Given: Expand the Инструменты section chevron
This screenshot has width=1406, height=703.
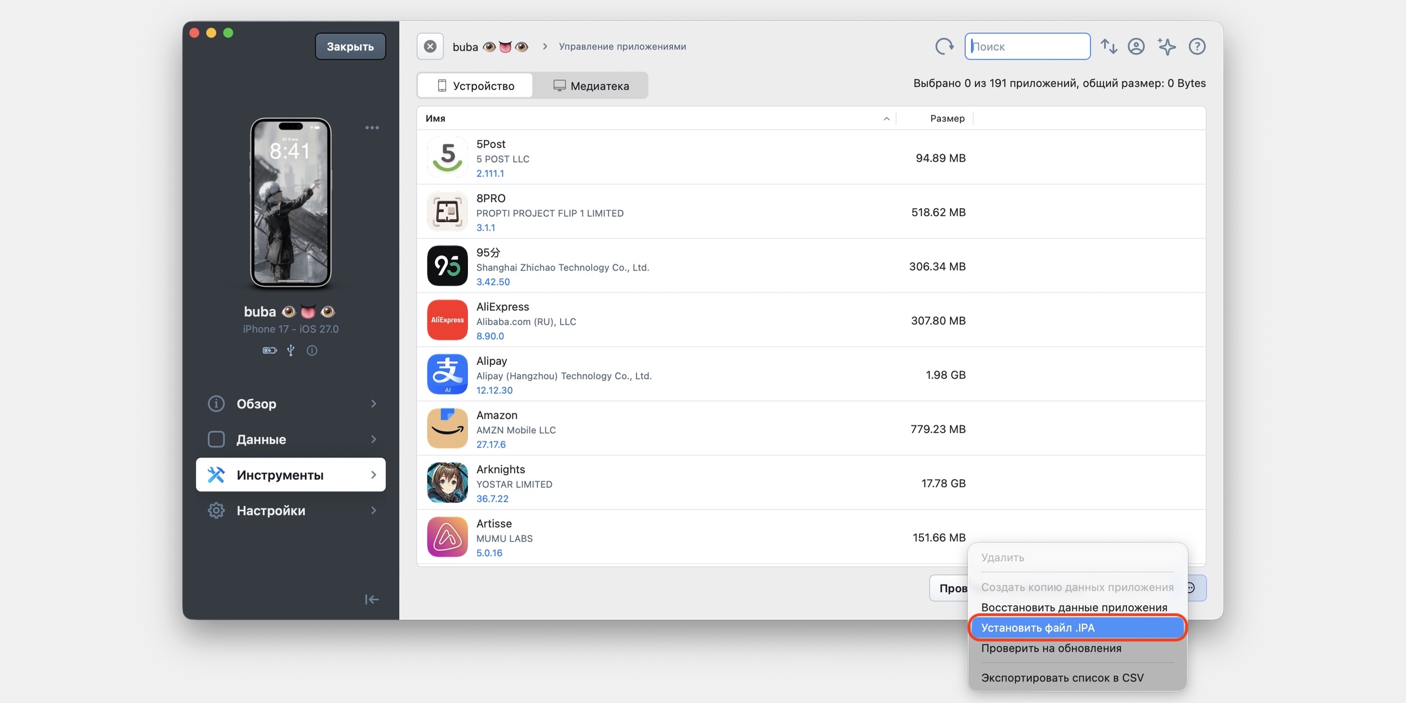Looking at the screenshot, I should click(x=373, y=475).
